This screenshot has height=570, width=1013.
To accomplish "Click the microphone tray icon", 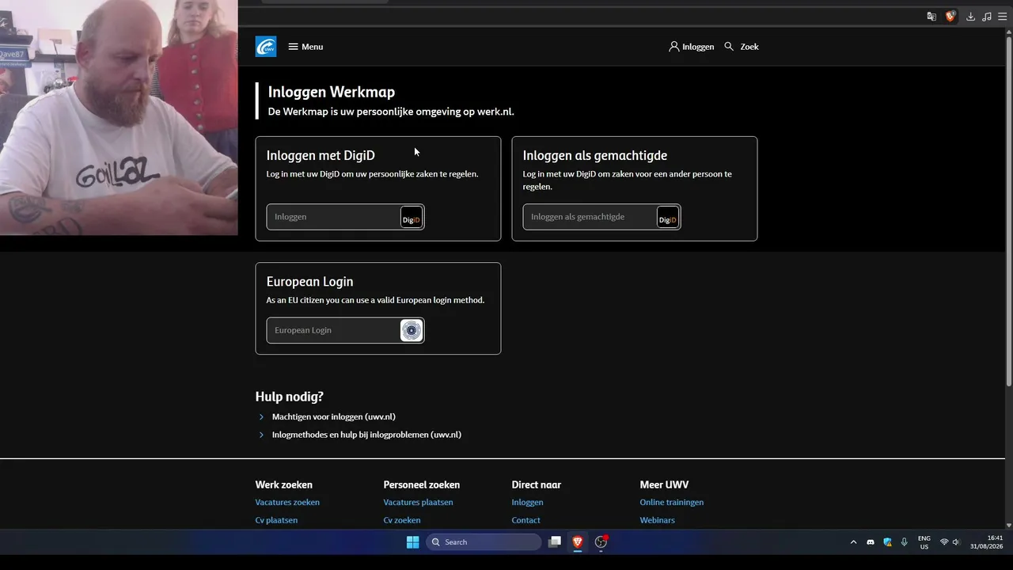I will pyautogui.click(x=904, y=542).
